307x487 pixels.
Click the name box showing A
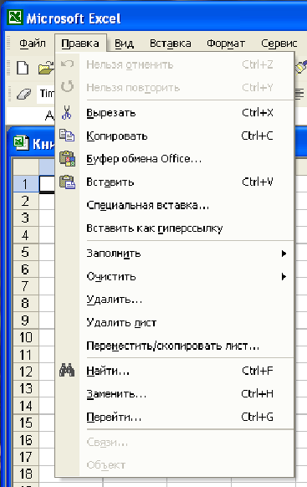pyautogui.click(x=31, y=115)
